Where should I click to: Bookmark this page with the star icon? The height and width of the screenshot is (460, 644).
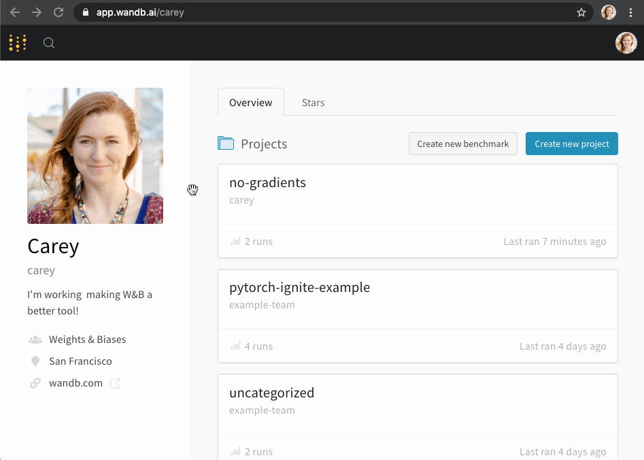(x=581, y=12)
